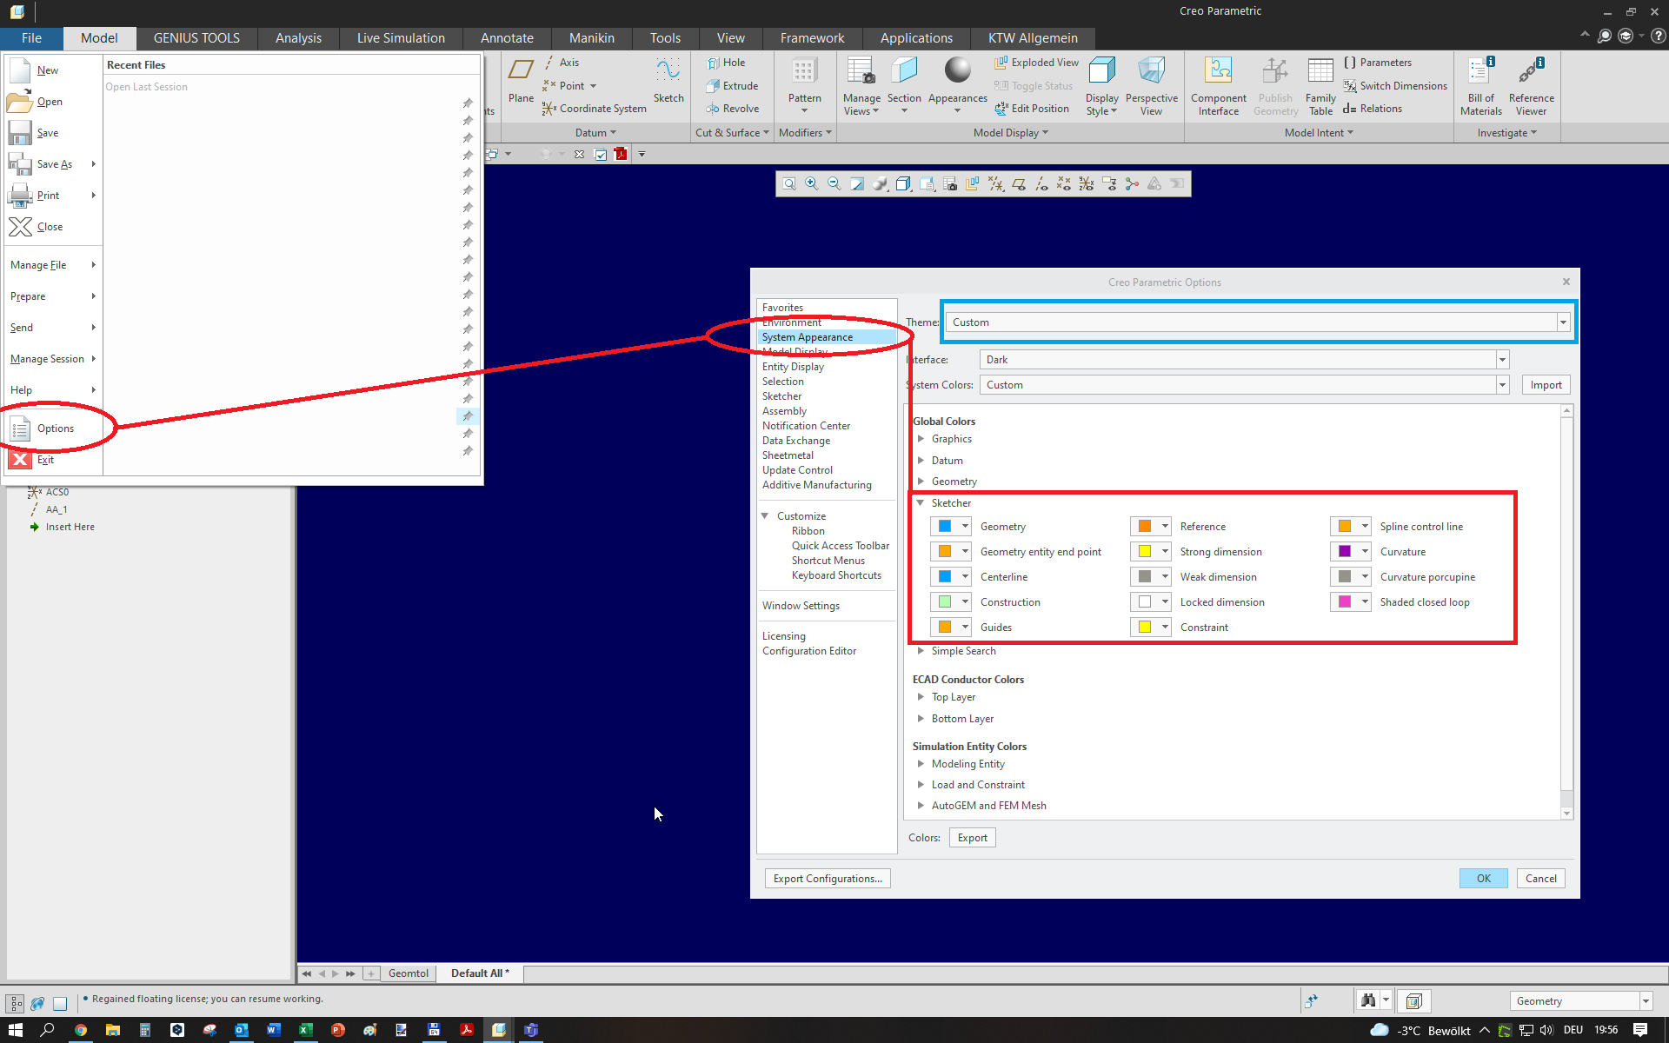Click the Extrude tool in ribbon
1669x1043 pixels.
coord(732,86)
